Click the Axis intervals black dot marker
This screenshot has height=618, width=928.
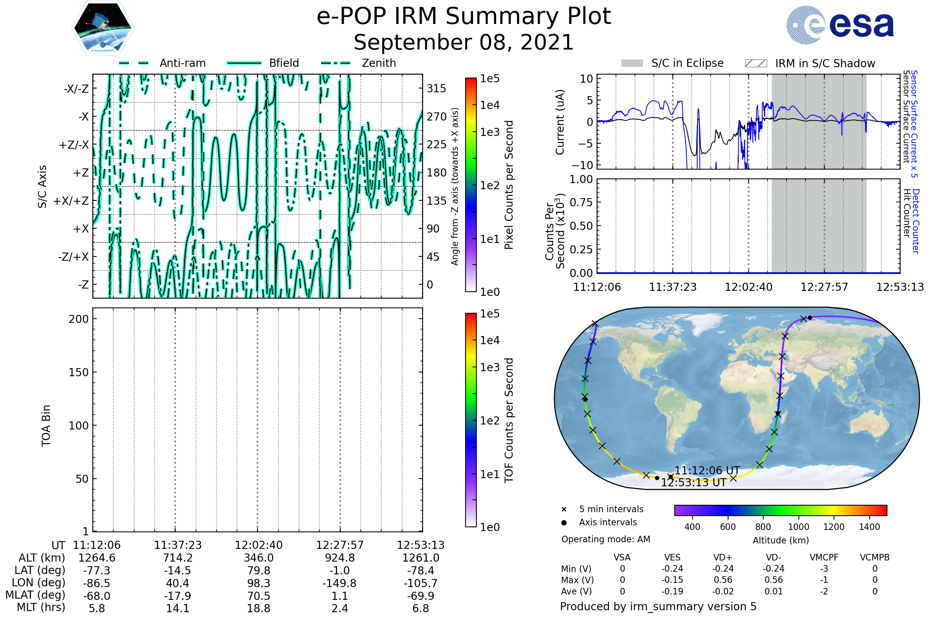[x=564, y=523]
